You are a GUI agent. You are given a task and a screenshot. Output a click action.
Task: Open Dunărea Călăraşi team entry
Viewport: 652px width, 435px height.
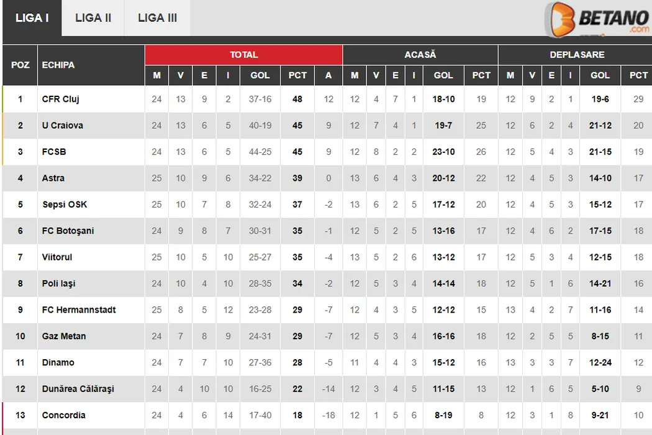click(x=78, y=389)
